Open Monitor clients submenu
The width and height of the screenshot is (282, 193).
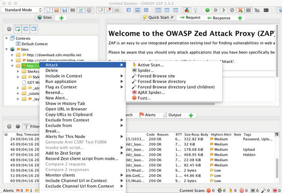pyautogui.click(x=83, y=175)
